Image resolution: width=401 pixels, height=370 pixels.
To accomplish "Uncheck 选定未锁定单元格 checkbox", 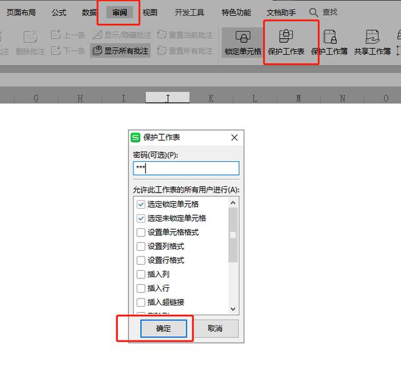I will pyautogui.click(x=141, y=218).
